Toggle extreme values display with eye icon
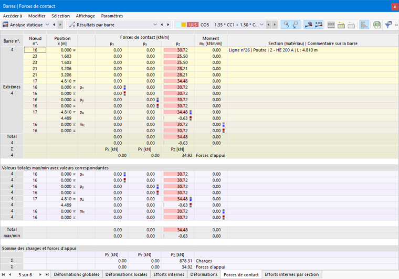This screenshot has height=279, width=399. pyautogui.click(x=308, y=25)
